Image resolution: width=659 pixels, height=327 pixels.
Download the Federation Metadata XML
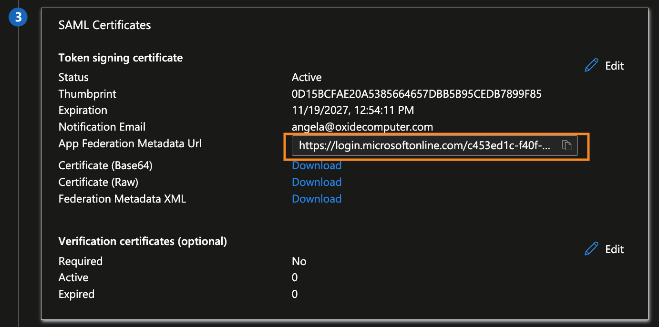tap(317, 199)
